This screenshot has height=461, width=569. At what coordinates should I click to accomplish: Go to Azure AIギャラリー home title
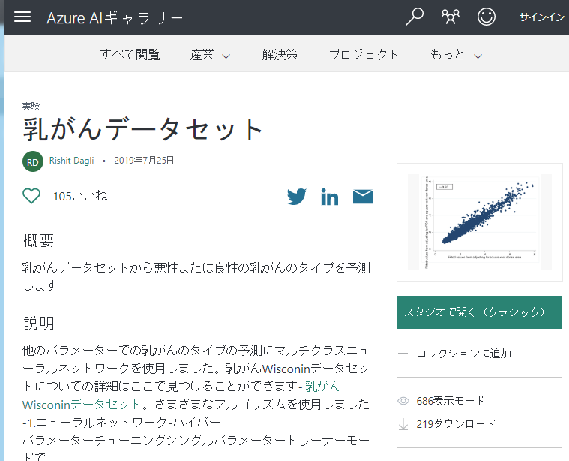coord(115,18)
